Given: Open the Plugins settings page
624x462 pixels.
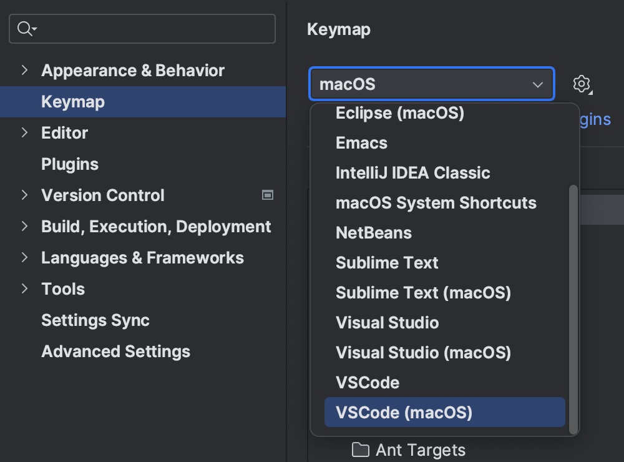Looking at the screenshot, I should point(70,164).
